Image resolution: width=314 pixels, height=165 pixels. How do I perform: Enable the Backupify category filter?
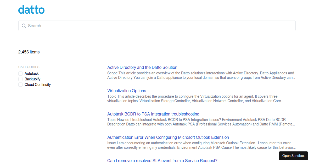click(20, 79)
